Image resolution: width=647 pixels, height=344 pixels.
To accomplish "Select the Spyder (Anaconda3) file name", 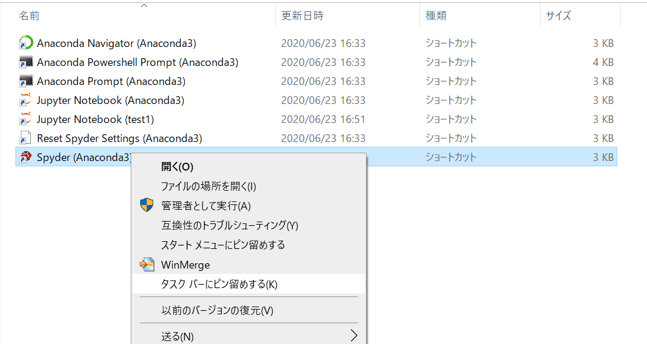I will click(84, 157).
